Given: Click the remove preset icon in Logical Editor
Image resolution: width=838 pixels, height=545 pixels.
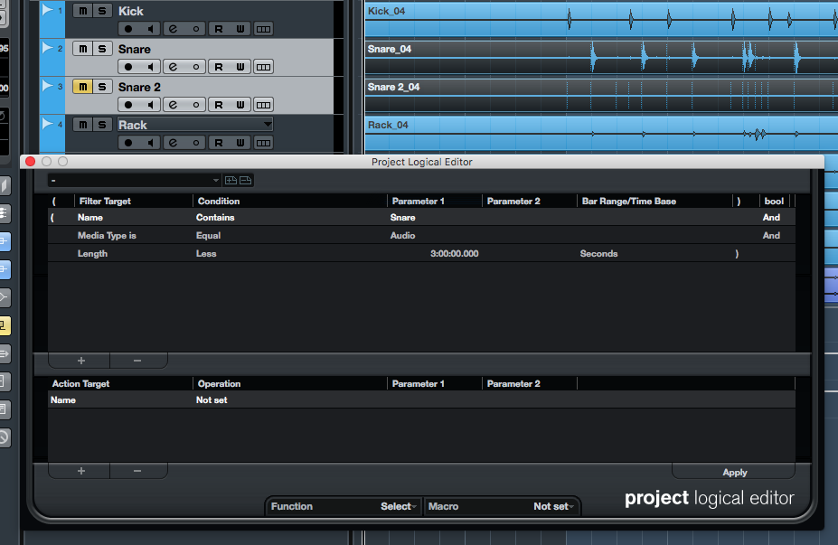Looking at the screenshot, I should [246, 181].
